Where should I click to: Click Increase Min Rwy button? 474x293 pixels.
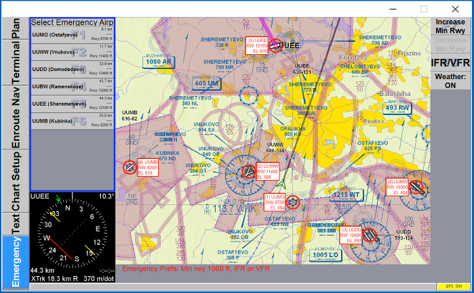tap(450, 26)
